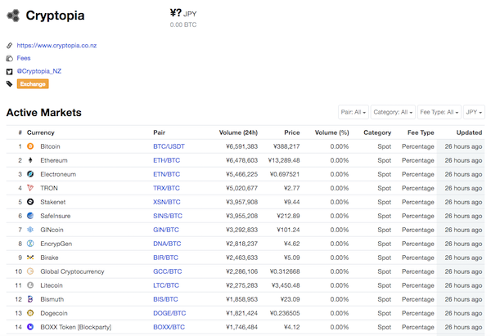Click the Ethereum coin icon
Image resolution: width=491 pixels, height=336 pixels.
click(30, 160)
